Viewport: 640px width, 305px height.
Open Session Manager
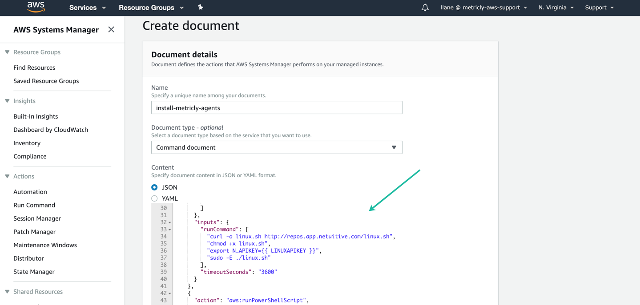click(37, 218)
